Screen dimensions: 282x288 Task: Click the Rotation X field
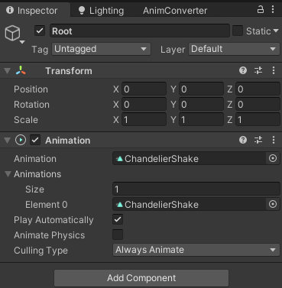[144, 105]
